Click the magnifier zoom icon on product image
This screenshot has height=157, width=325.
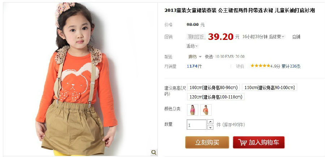(x=154, y=152)
